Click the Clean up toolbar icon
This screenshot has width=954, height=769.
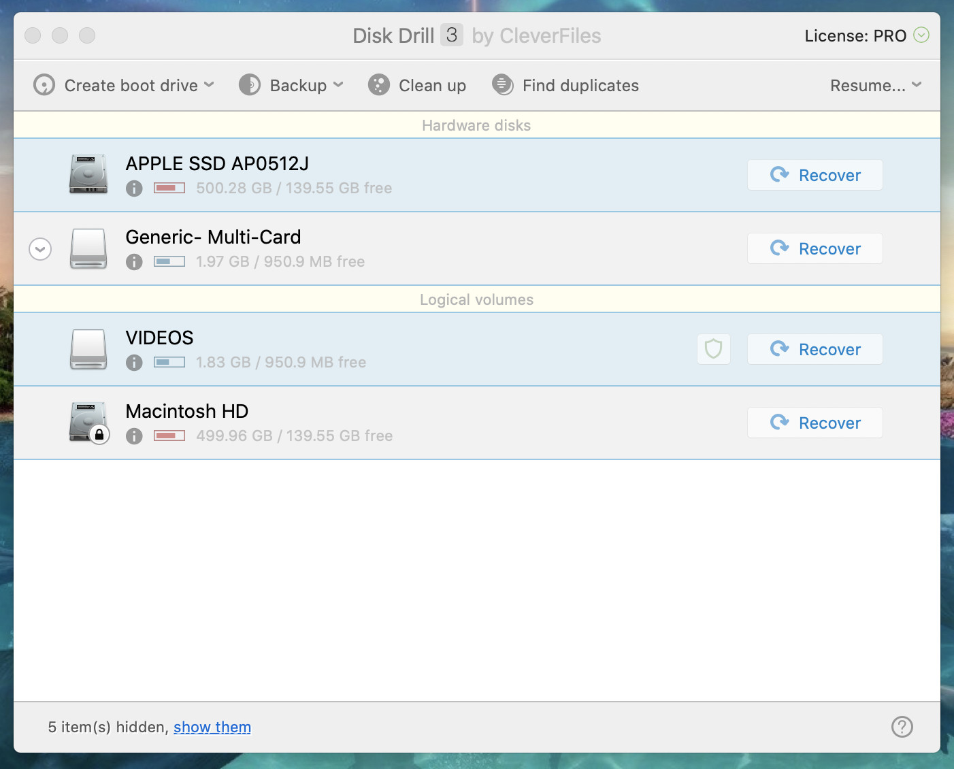coord(379,85)
